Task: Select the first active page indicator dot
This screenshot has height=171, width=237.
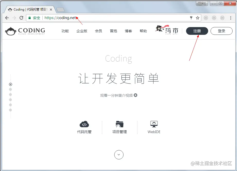Action: click(11, 84)
